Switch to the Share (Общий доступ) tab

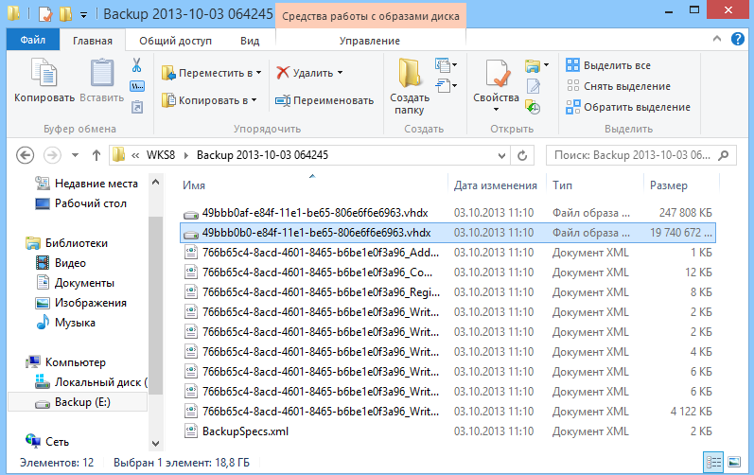pos(176,41)
